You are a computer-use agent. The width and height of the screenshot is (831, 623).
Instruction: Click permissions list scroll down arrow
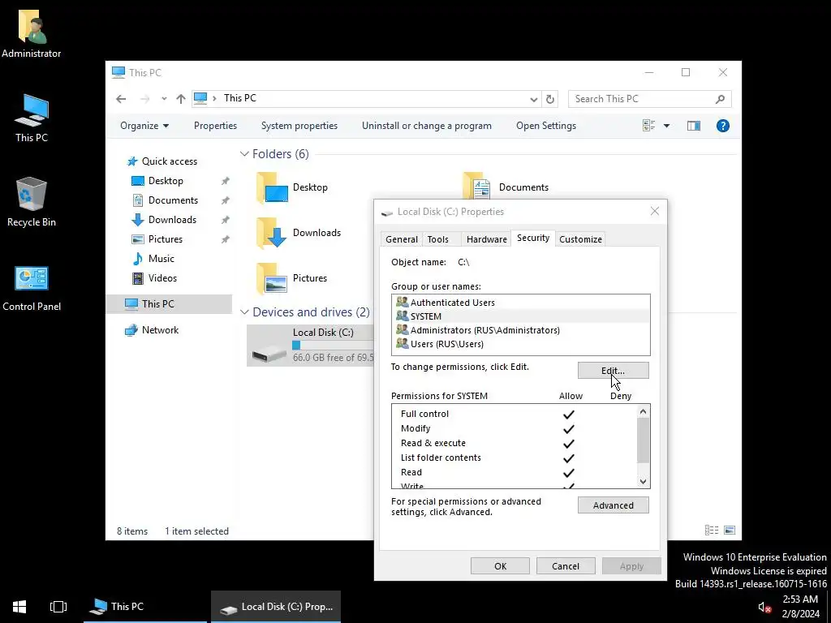pos(643,481)
